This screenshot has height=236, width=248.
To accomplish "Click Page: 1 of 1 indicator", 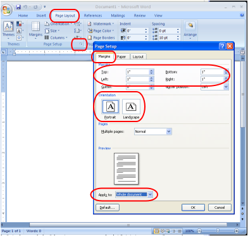I will tap(11, 231).
